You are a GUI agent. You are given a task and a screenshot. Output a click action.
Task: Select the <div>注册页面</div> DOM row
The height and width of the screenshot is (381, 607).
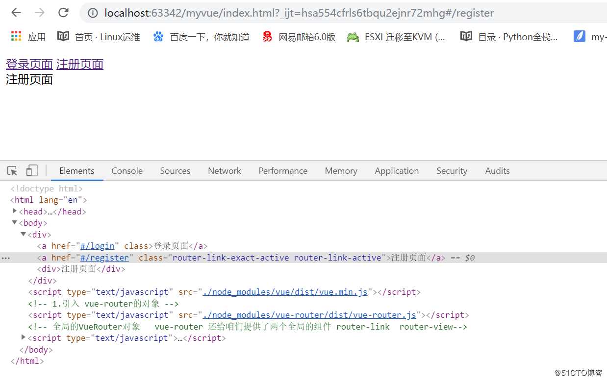[81, 269]
